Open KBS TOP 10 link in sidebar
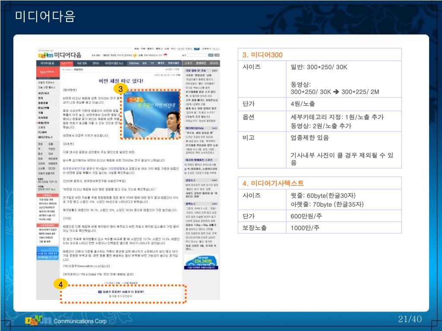442x331 pixels. (x=47, y=180)
